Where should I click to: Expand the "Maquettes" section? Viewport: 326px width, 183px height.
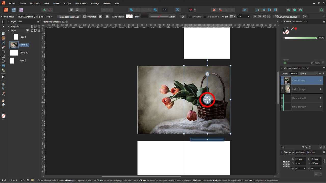(x=9, y=26)
